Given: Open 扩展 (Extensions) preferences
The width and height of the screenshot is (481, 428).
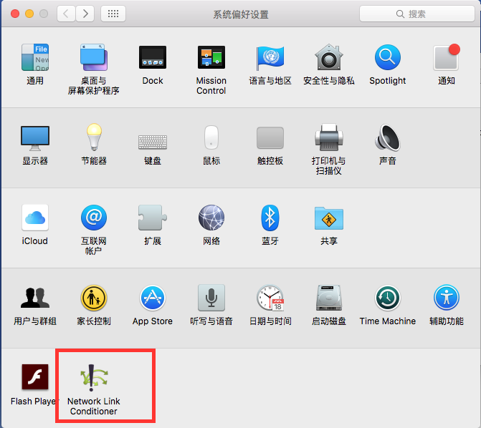Looking at the screenshot, I should (153, 218).
